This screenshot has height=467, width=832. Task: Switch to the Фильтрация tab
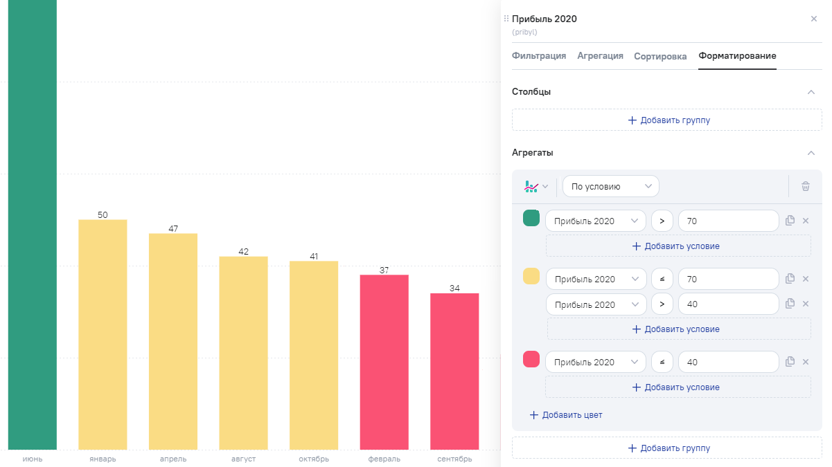[x=539, y=56]
